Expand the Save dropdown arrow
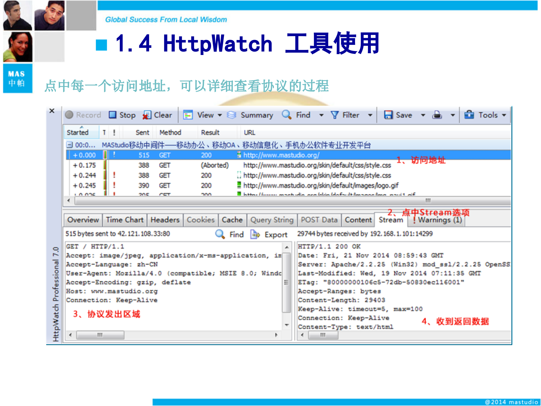 [424, 115]
